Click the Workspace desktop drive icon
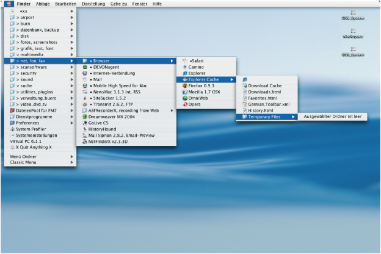The image size is (381, 254). tap(353, 31)
